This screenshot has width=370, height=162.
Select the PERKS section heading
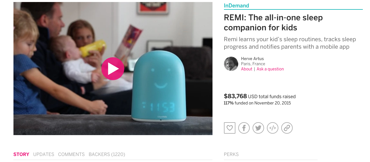(x=231, y=154)
